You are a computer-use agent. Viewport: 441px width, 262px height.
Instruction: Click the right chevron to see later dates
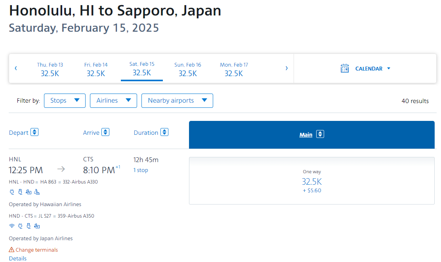(286, 68)
